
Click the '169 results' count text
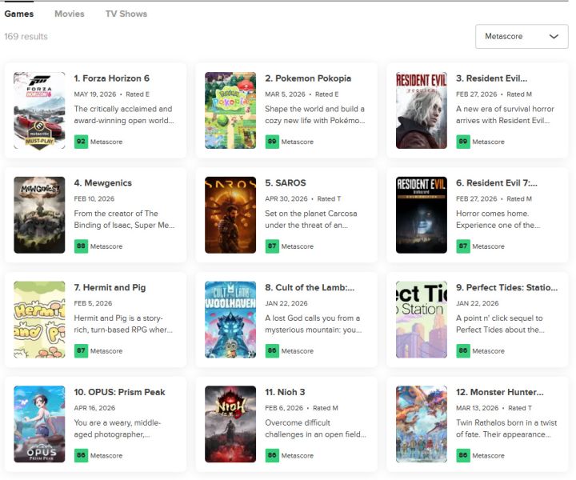point(26,36)
